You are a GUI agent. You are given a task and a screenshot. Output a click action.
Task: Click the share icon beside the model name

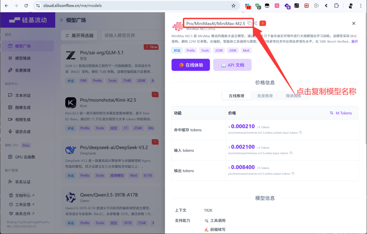tap(255, 23)
